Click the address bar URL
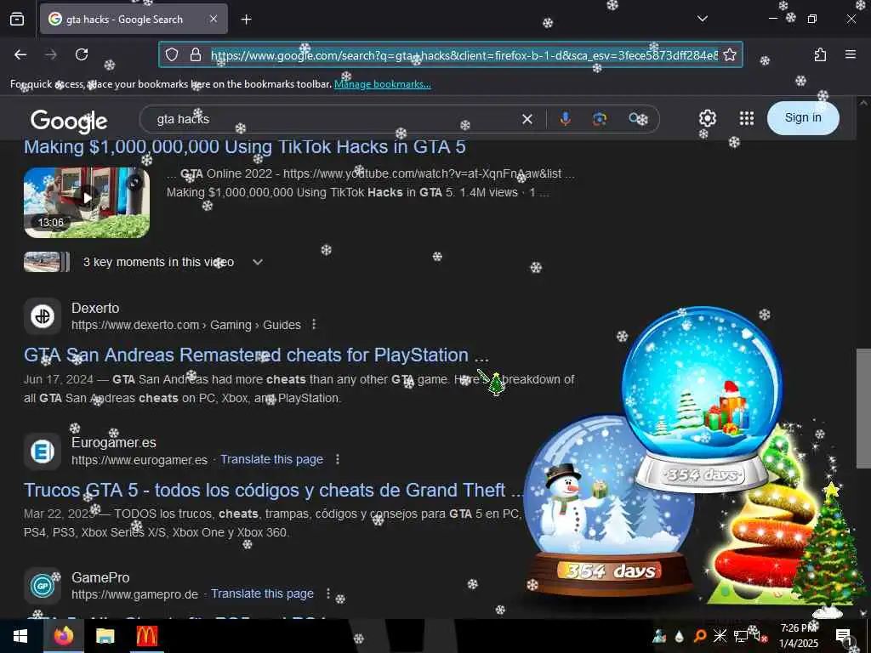The width and height of the screenshot is (871, 653). click(x=464, y=54)
